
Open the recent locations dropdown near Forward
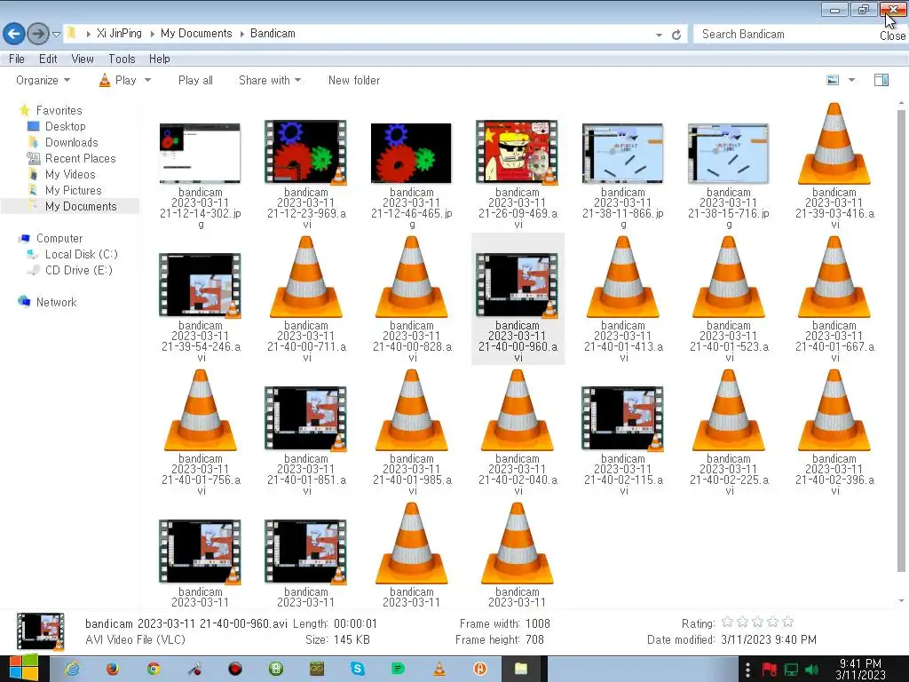[x=56, y=35]
